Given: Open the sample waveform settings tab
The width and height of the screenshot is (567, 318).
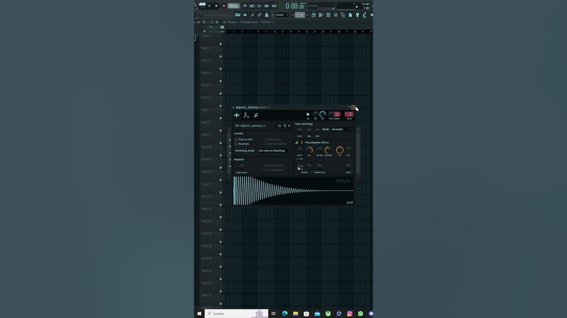Looking at the screenshot, I should tap(237, 115).
